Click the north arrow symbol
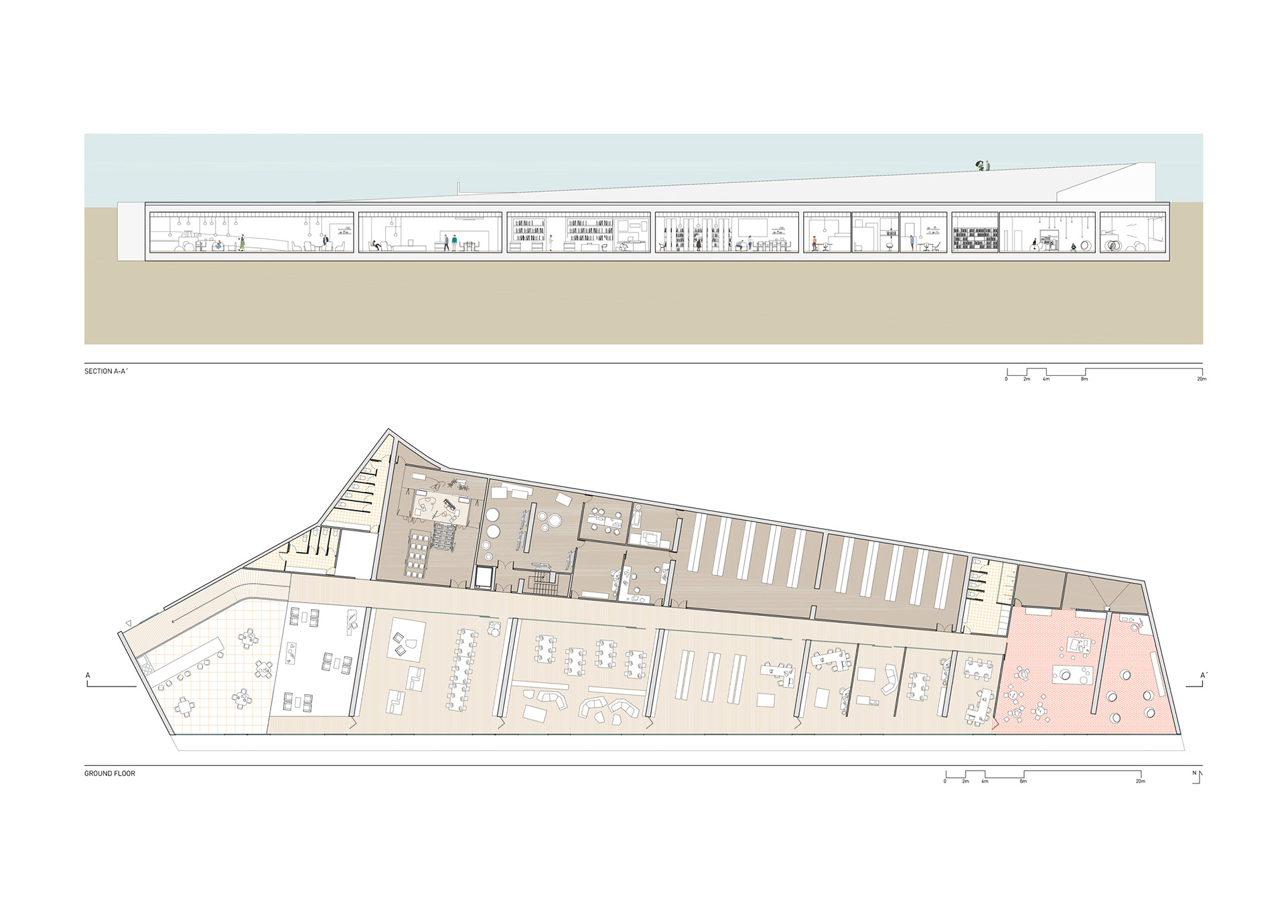Image resolution: width=1286 pixels, height=910 pixels. 1197,777
